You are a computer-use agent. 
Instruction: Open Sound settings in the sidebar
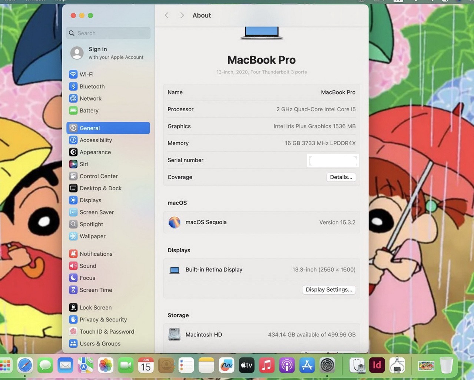[108, 266]
